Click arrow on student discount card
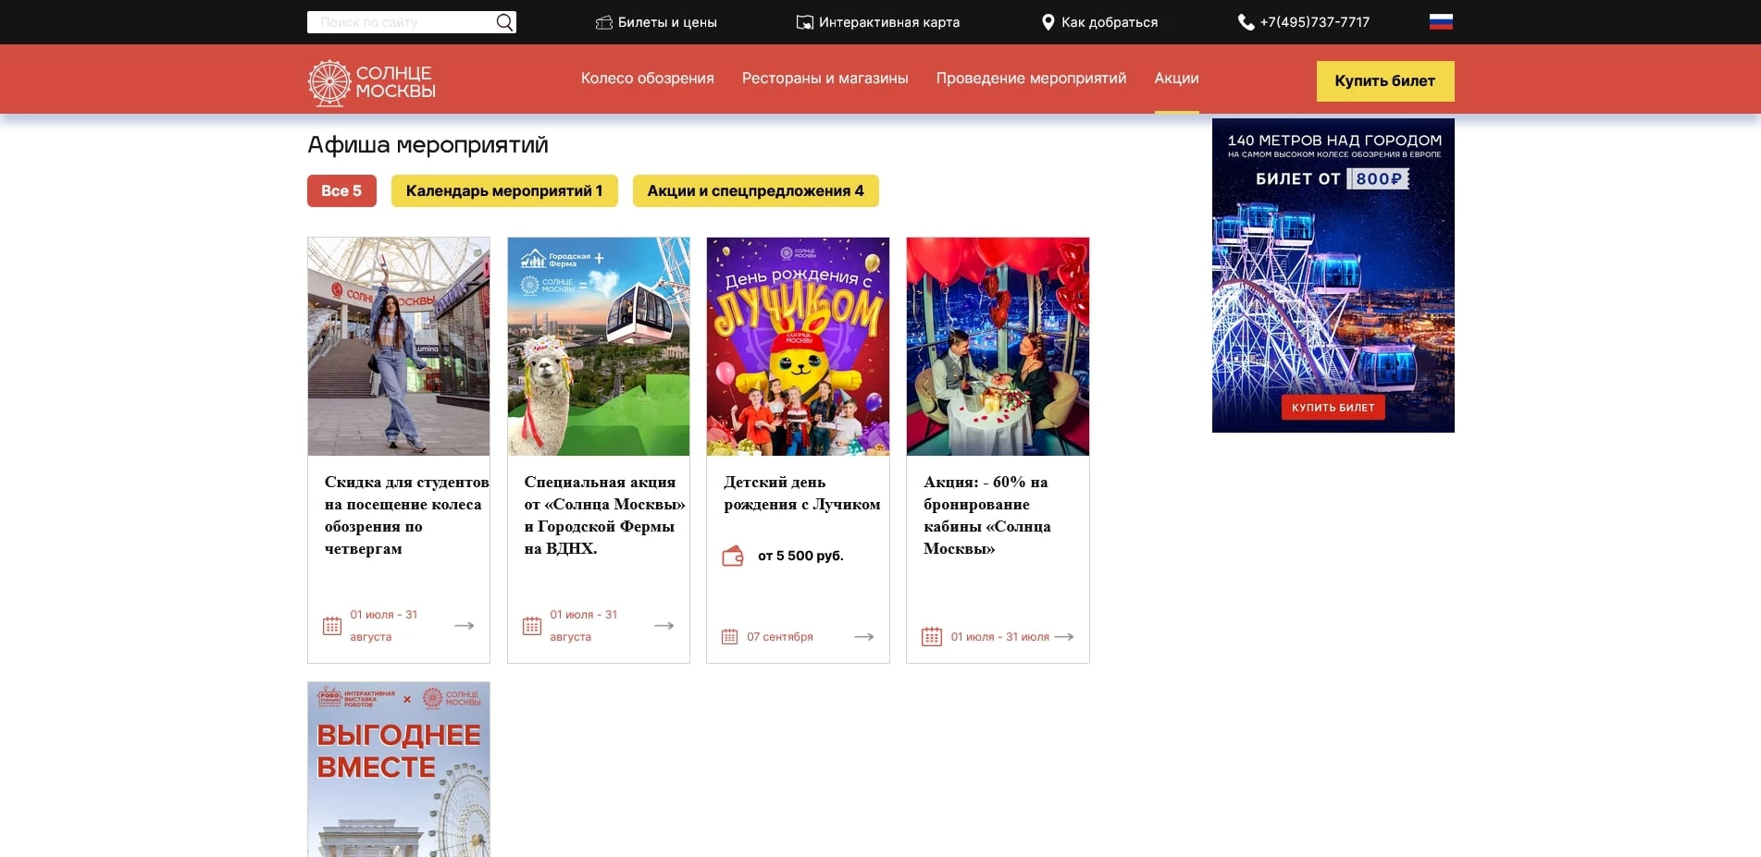The height and width of the screenshot is (857, 1761). tap(465, 626)
